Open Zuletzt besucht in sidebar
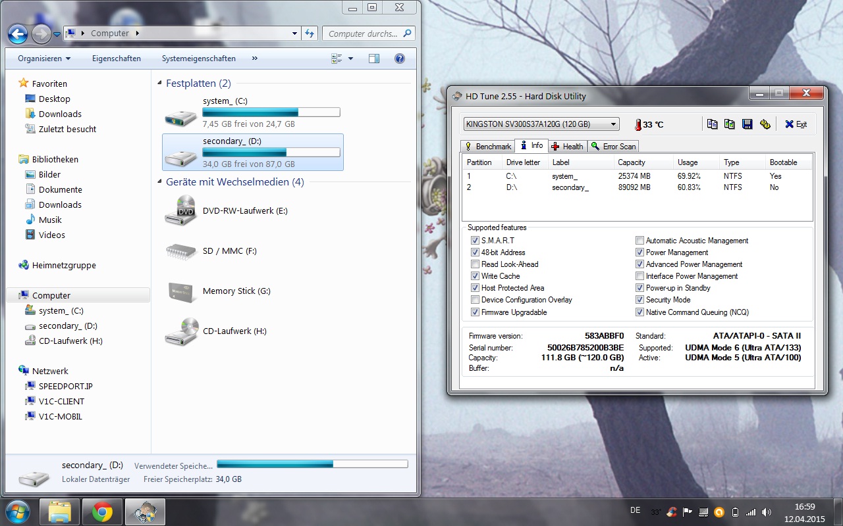 (61, 129)
